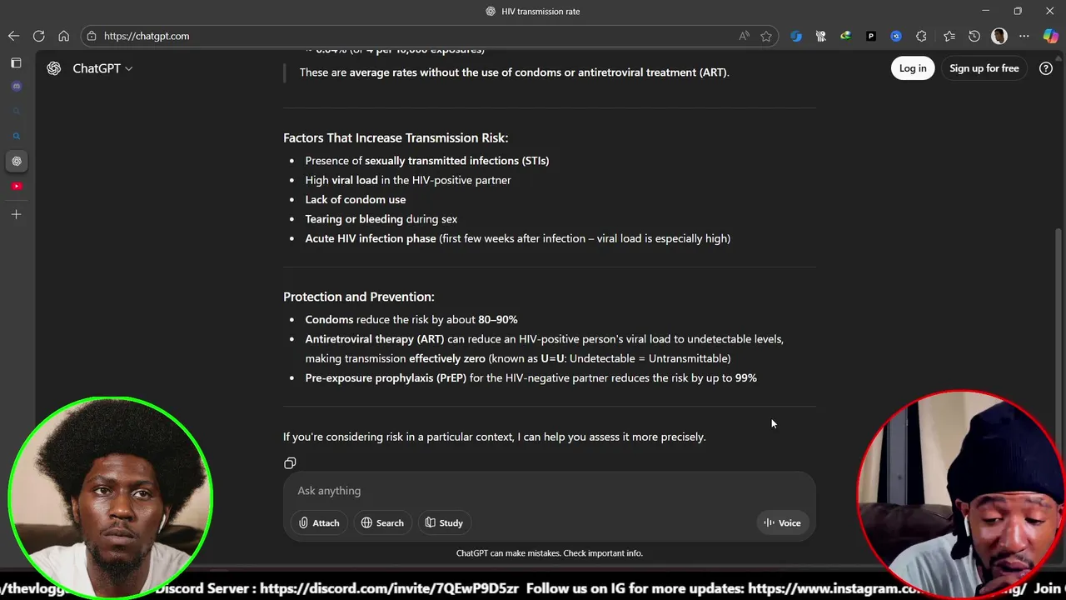Open the browser home page icon
The width and height of the screenshot is (1066, 600).
pyautogui.click(x=63, y=36)
